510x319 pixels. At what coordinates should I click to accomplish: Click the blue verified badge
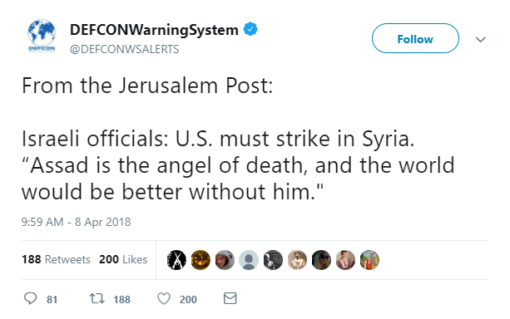click(x=250, y=29)
